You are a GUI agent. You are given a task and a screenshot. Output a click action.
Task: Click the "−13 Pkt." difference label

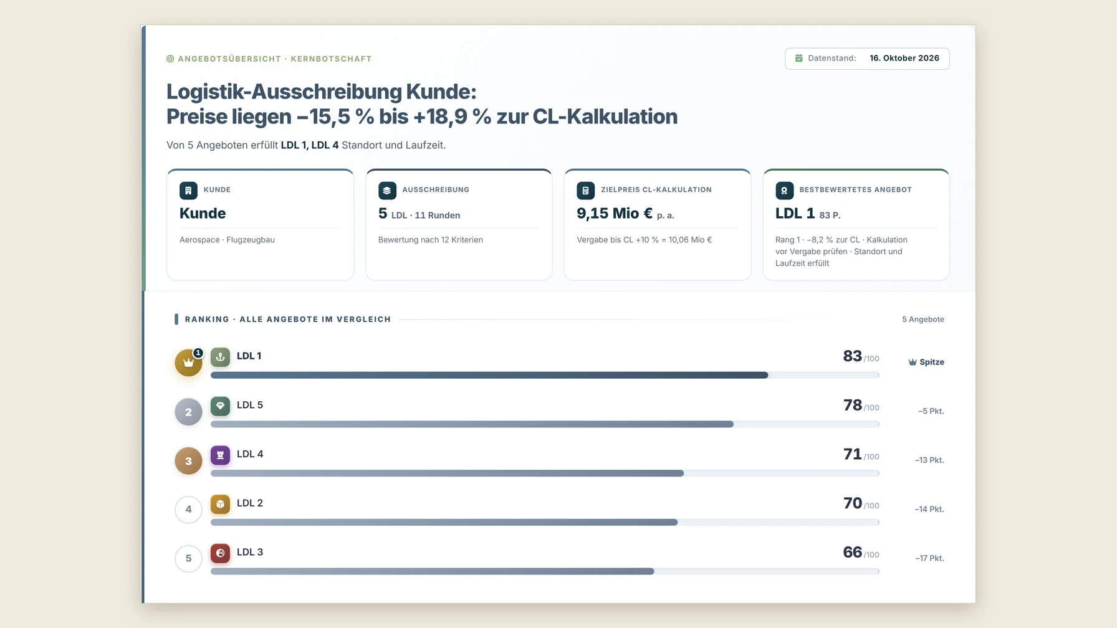(x=929, y=460)
